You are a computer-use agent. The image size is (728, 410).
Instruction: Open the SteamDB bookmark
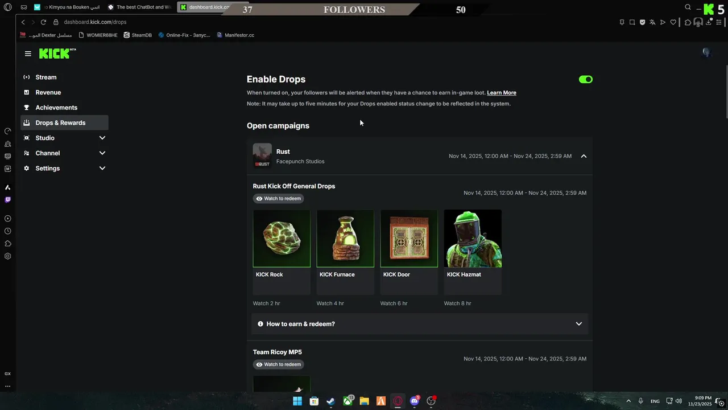pos(138,35)
